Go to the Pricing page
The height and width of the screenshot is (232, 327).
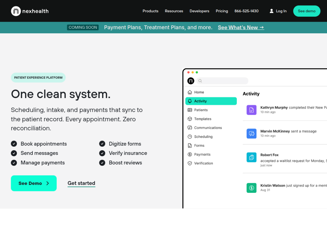pyautogui.click(x=222, y=11)
